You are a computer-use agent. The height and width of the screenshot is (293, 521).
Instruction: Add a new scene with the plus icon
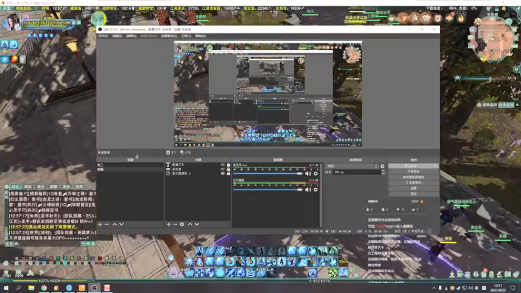[x=100, y=224]
